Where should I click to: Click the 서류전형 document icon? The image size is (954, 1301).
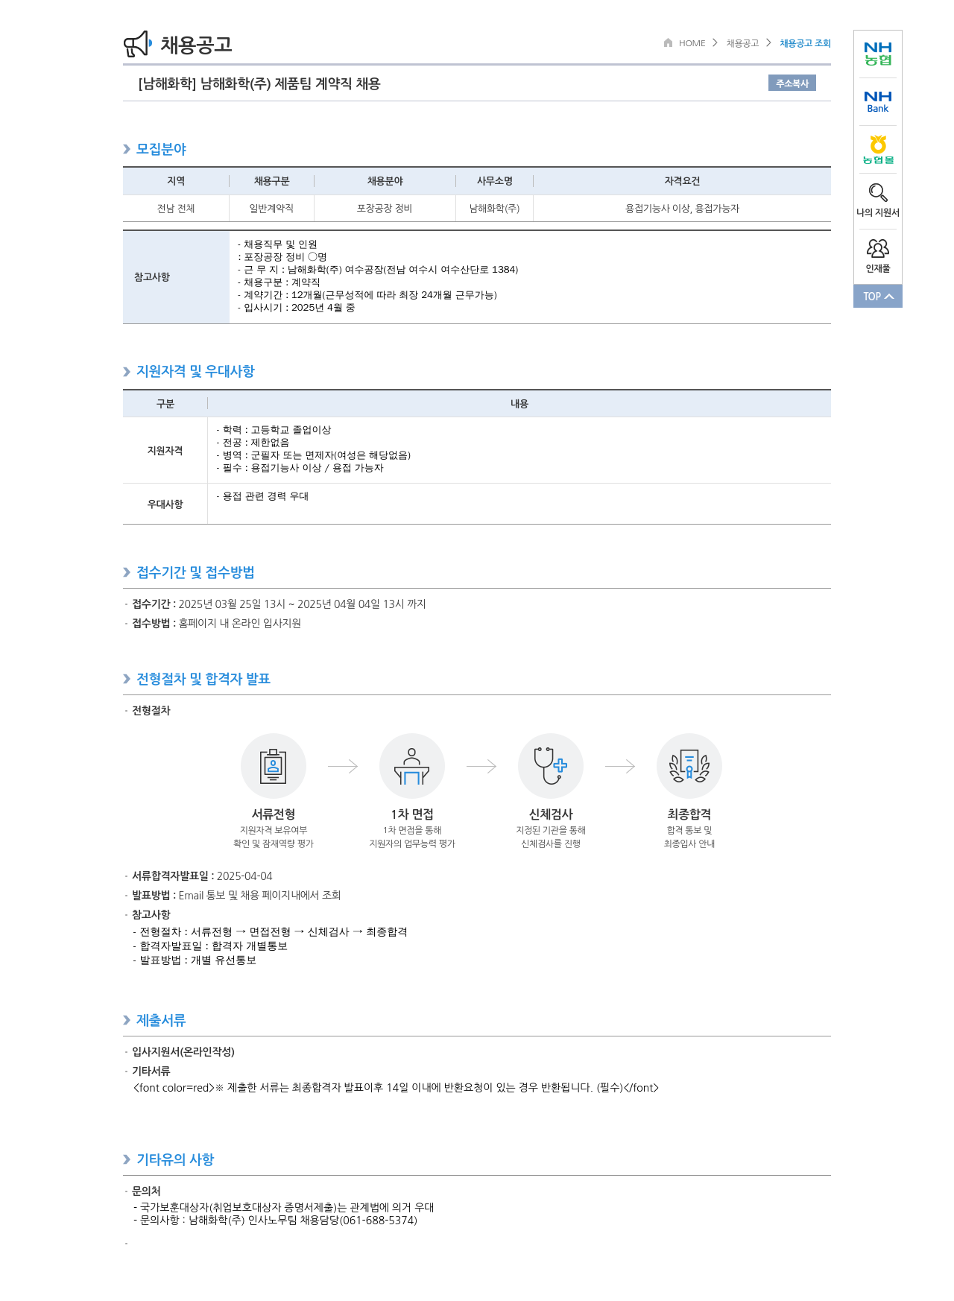(x=274, y=766)
